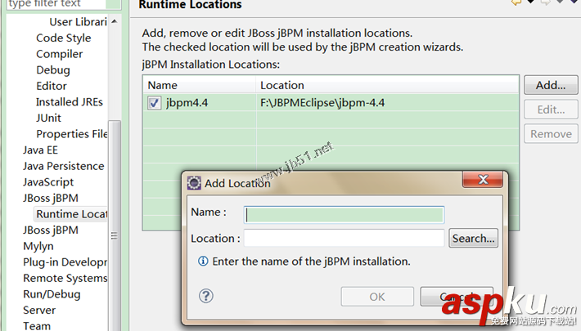Select Mylyn in preferences tree

pos(38,246)
